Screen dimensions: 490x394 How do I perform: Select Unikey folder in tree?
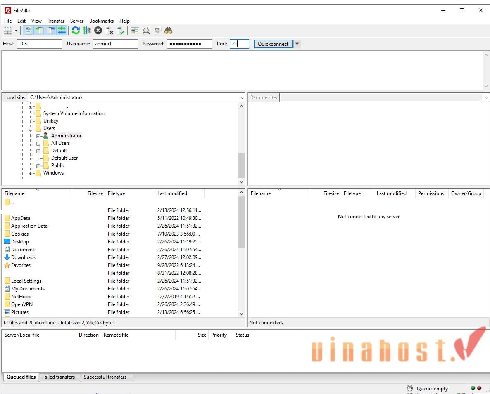coord(51,121)
